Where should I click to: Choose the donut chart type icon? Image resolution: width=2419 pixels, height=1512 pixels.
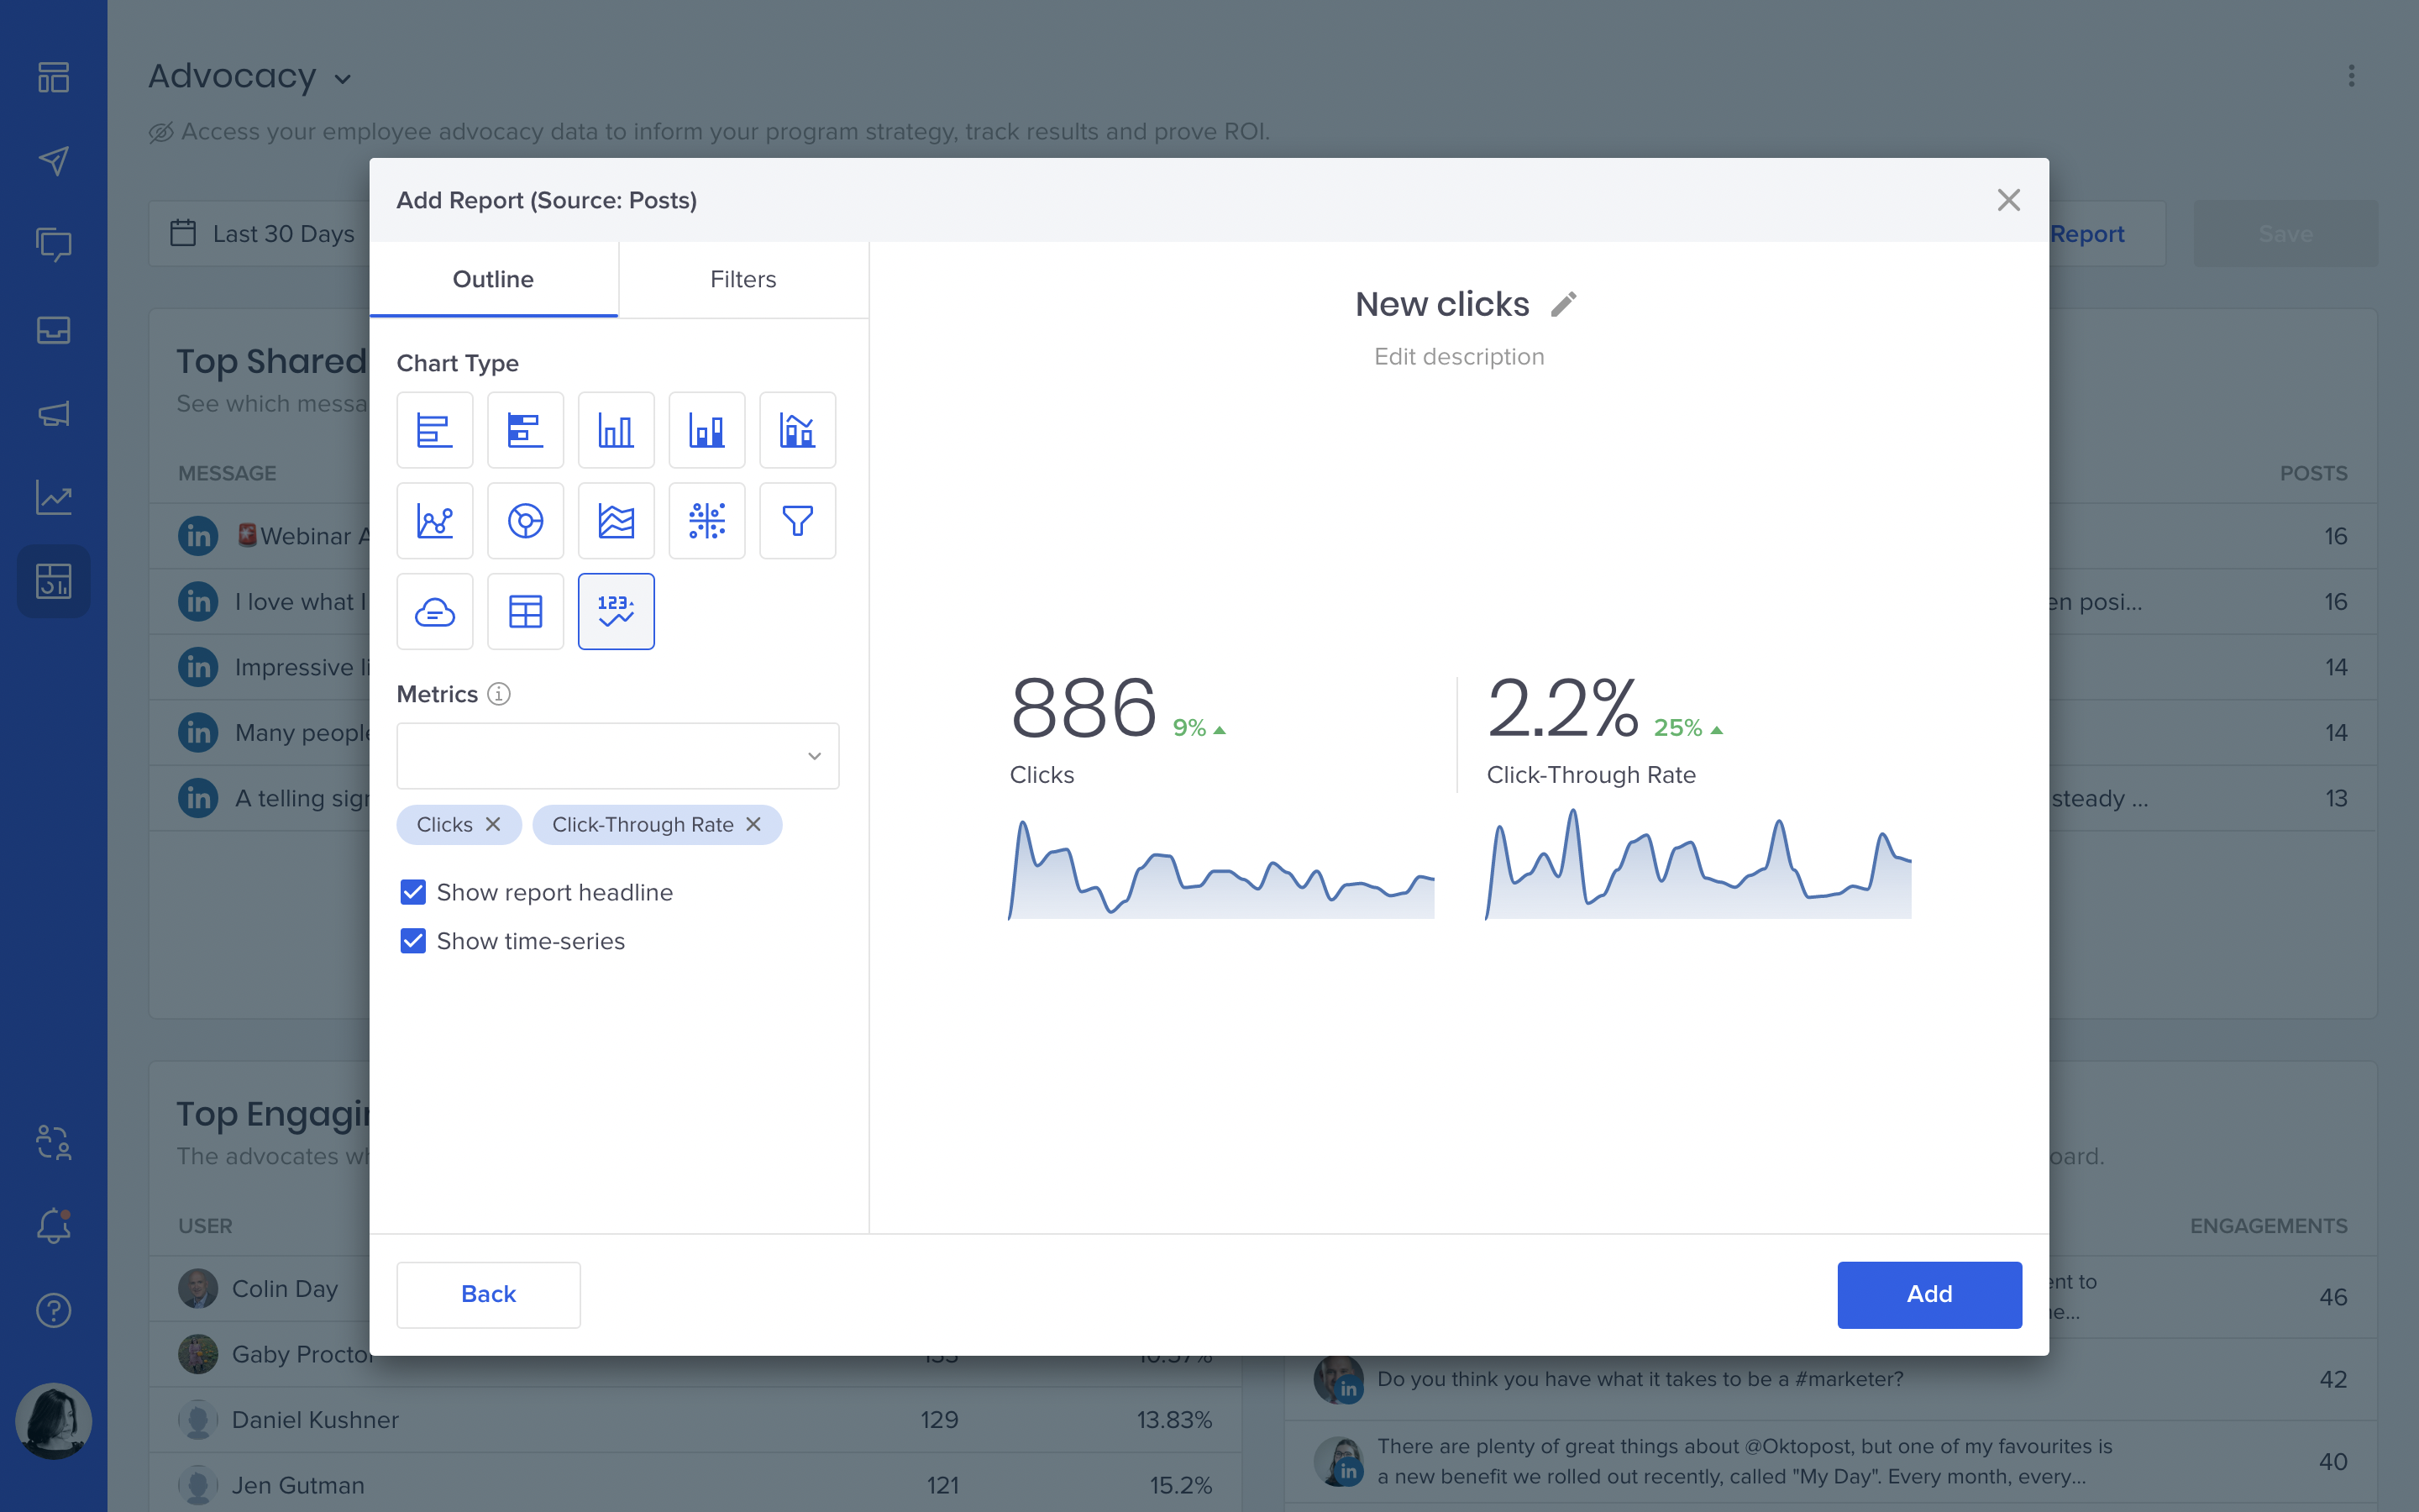tap(525, 521)
